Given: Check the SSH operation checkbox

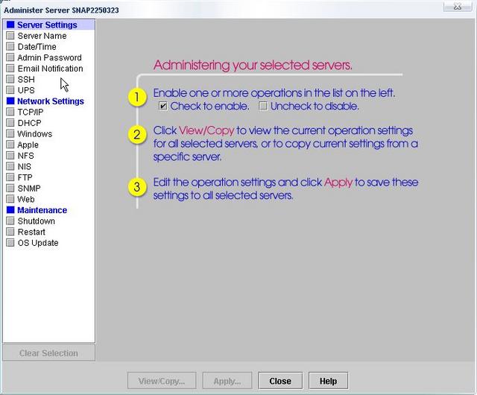Looking at the screenshot, I should [x=10, y=80].
